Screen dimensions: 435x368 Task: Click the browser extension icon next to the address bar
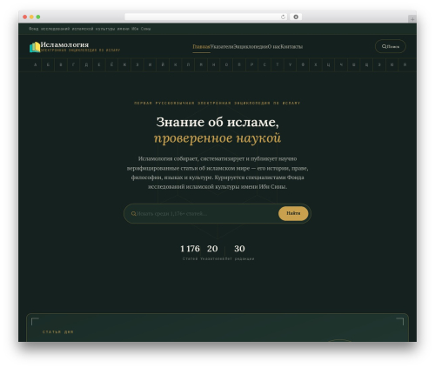point(296,17)
